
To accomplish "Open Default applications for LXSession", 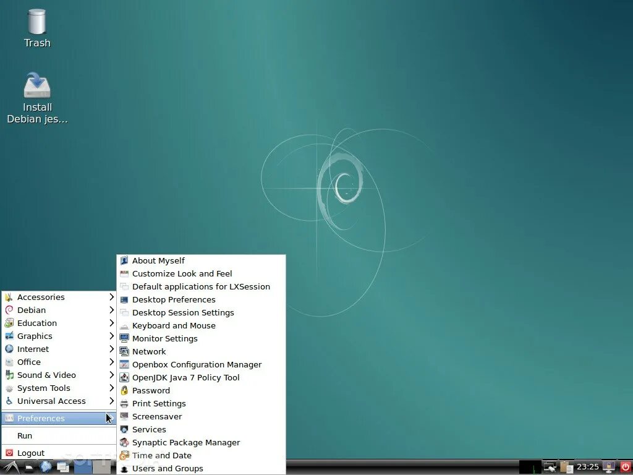I will coord(201,286).
